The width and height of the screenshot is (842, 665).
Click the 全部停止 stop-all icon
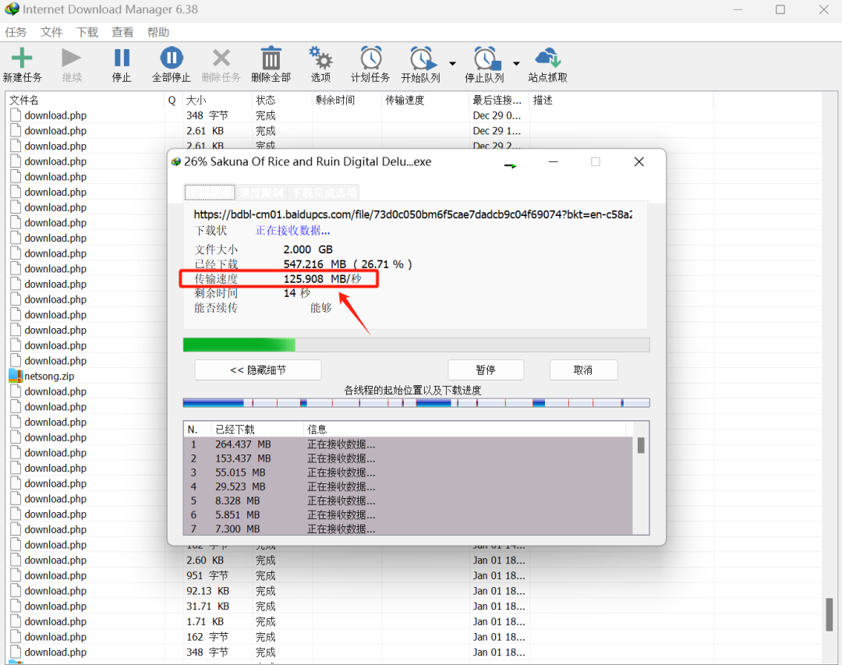172,58
